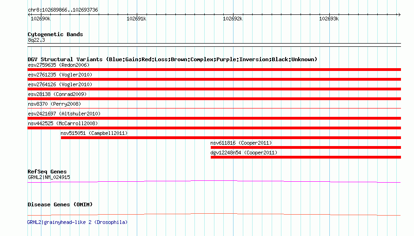Open variant label esv2421697 (Altshuler2010)
The width and height of the screenshot is (414, 236).
64,114
